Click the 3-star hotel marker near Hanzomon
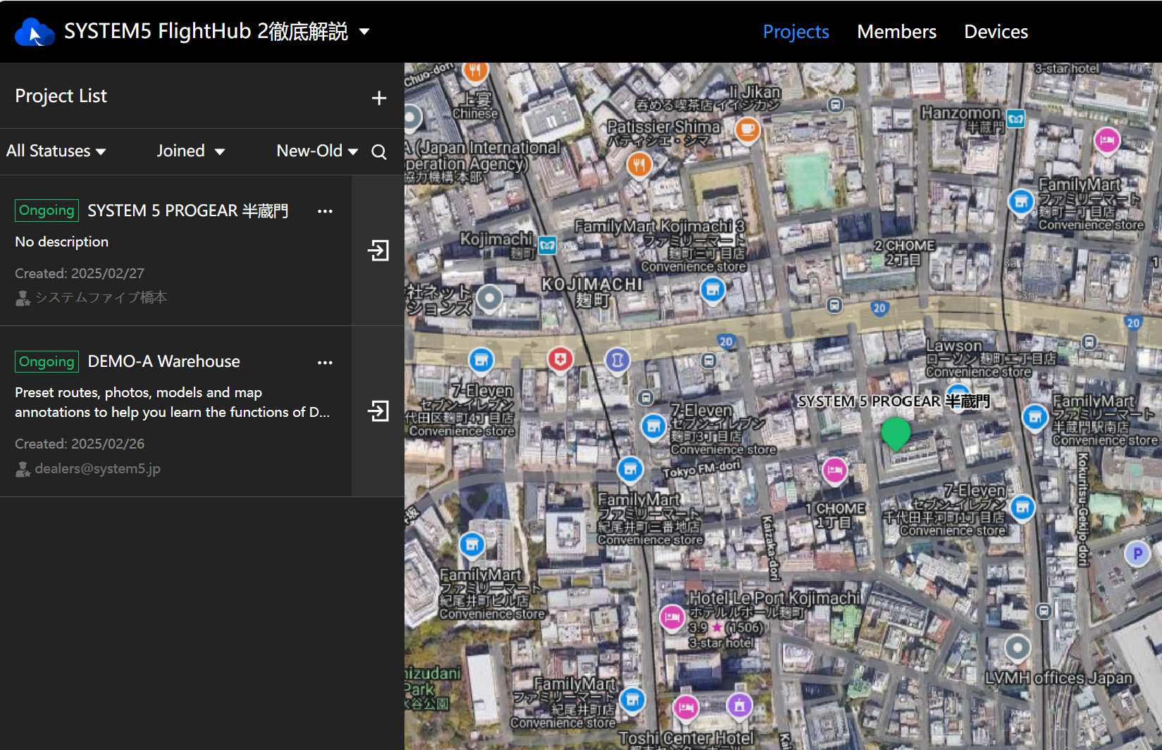The height and width of the screenshot is (750, 1162). pyautogui.click(x=1107, y=141)
